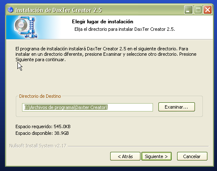Screen dimensions: 217x171
Task: Click the installer icon in the title bar
Action: click(10, 10)
